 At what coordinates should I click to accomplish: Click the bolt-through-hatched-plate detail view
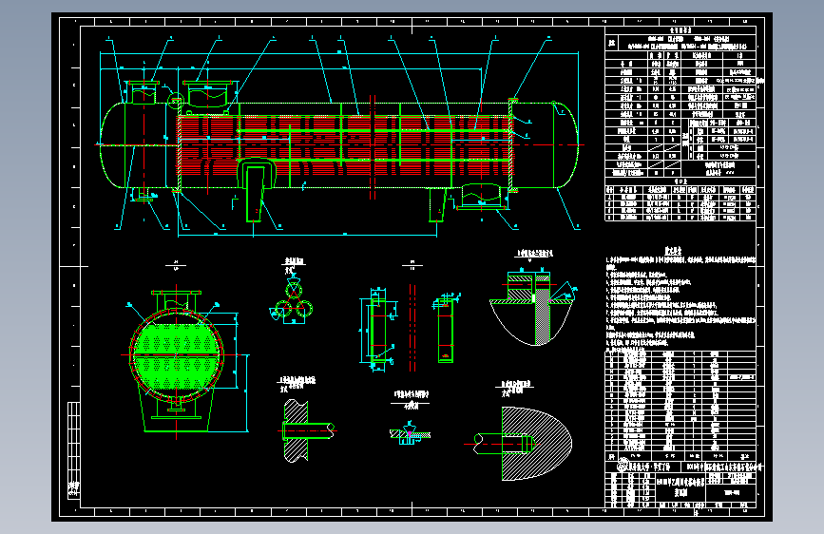pos(307,429)
